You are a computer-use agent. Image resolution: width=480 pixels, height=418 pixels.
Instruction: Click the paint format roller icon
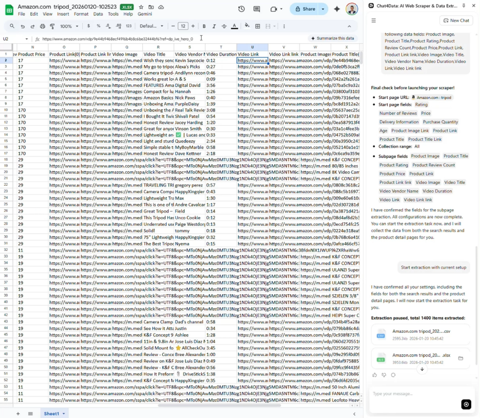tap(52, 26)
